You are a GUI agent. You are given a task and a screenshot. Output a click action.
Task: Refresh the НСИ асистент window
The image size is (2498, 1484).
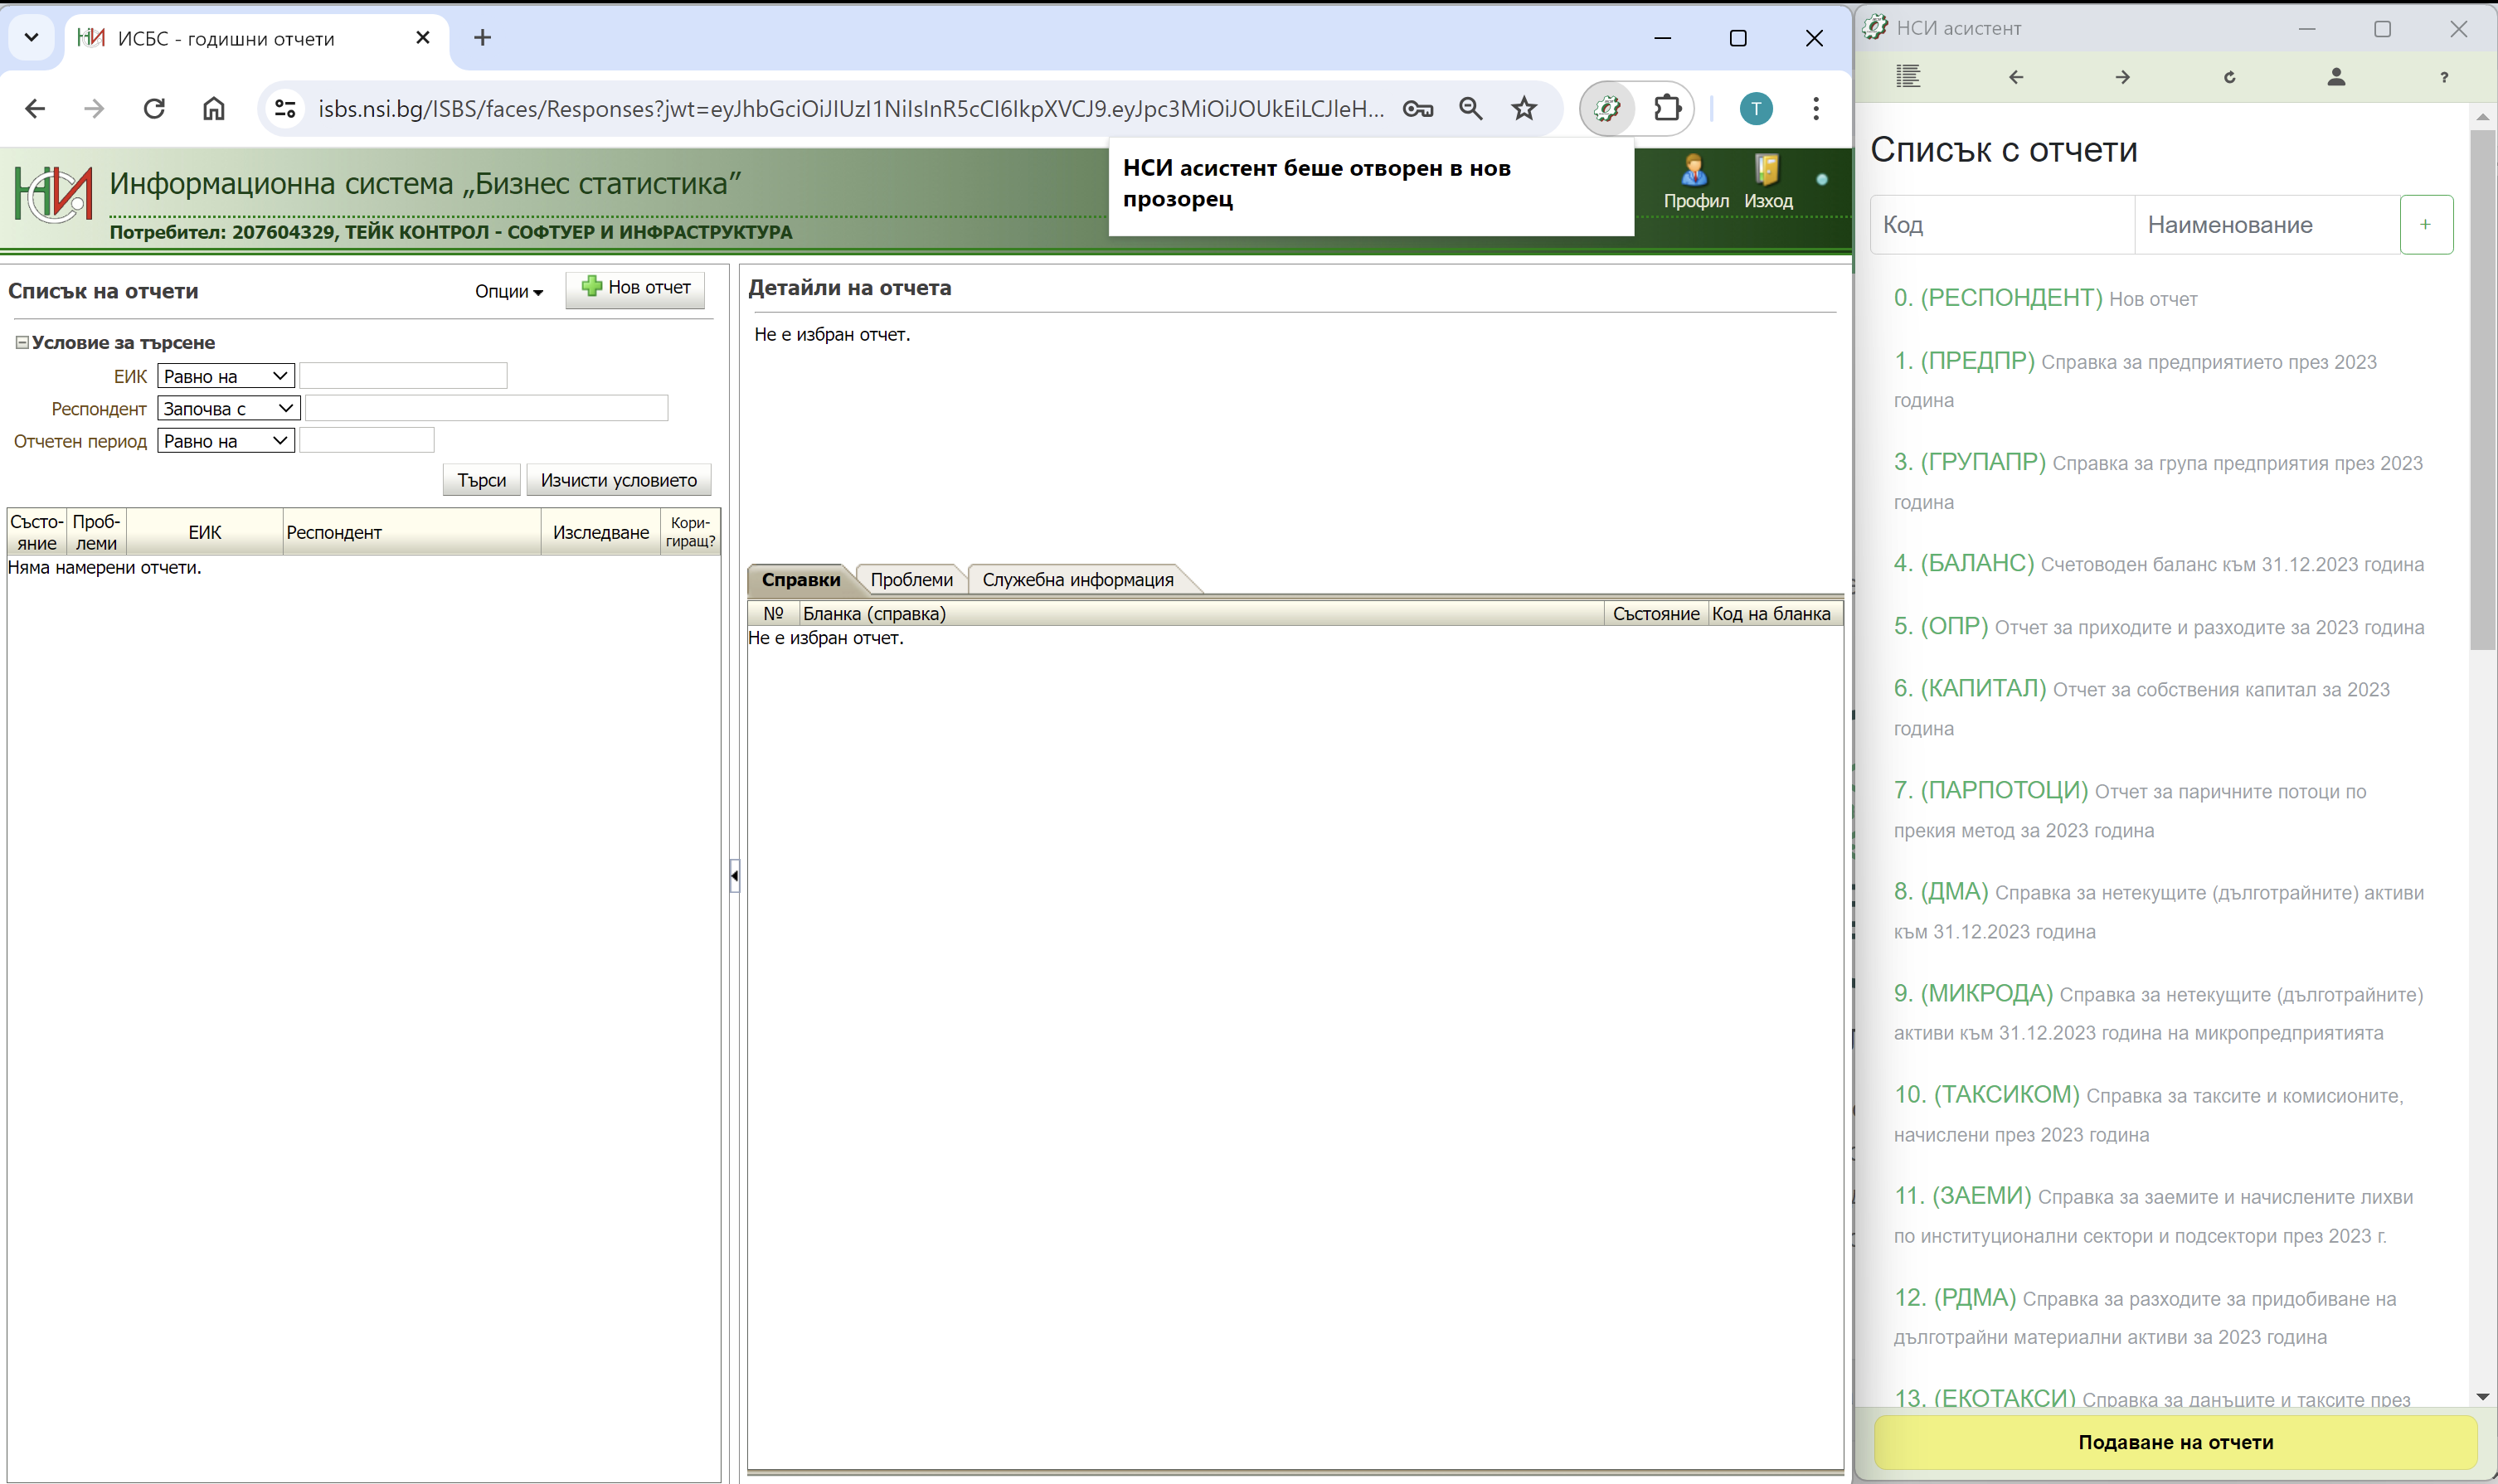click(2229, 77)
